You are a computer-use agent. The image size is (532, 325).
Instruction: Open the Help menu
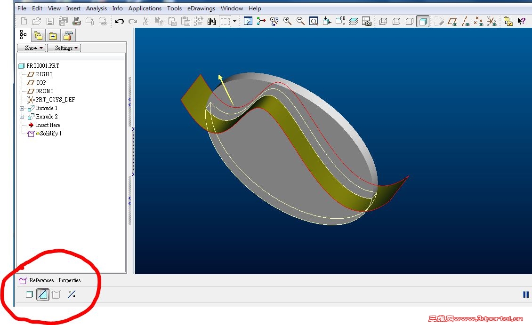coord(255,8)
